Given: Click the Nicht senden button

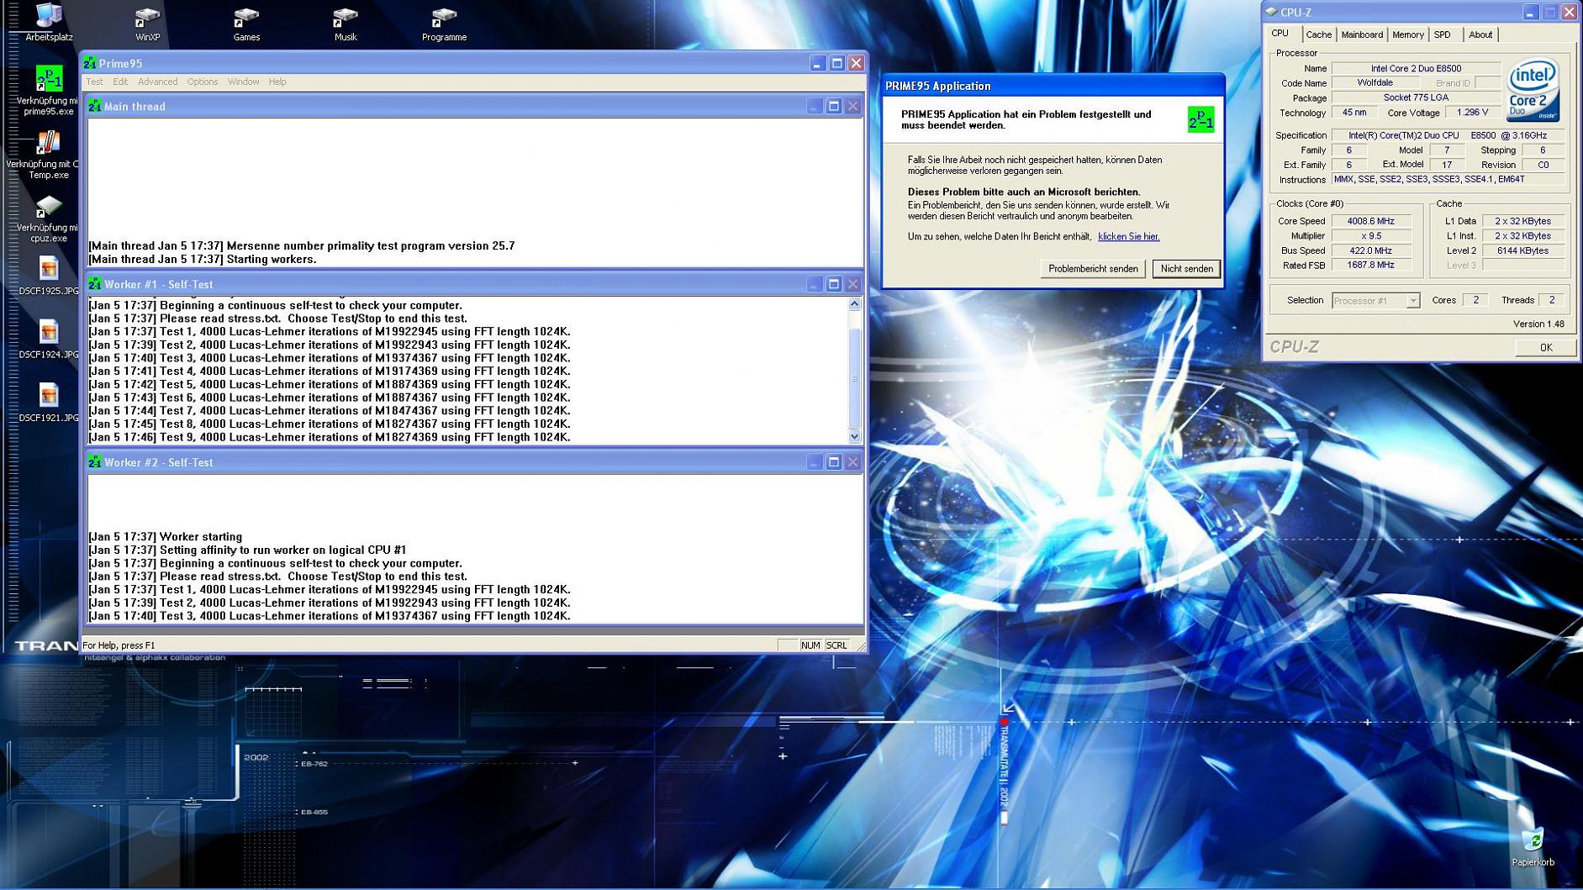Looking at the screenshot, I should [1186, 269].
